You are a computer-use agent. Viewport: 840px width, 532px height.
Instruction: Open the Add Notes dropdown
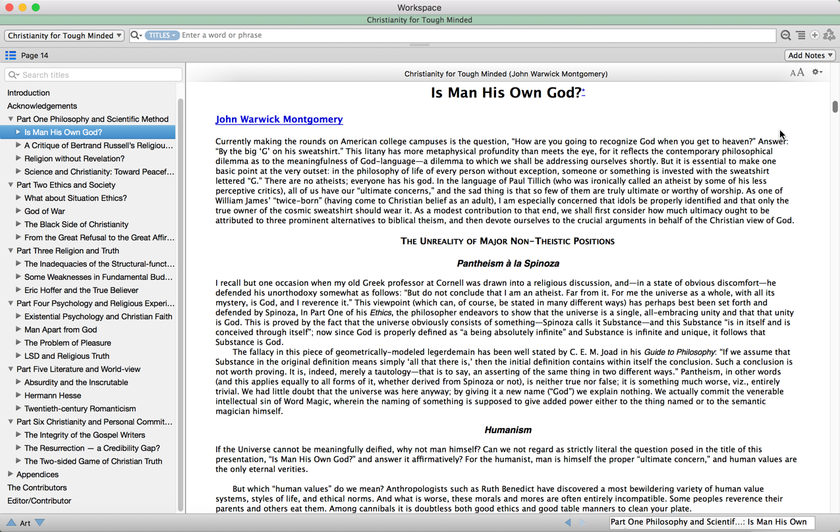tap(810, 55)
